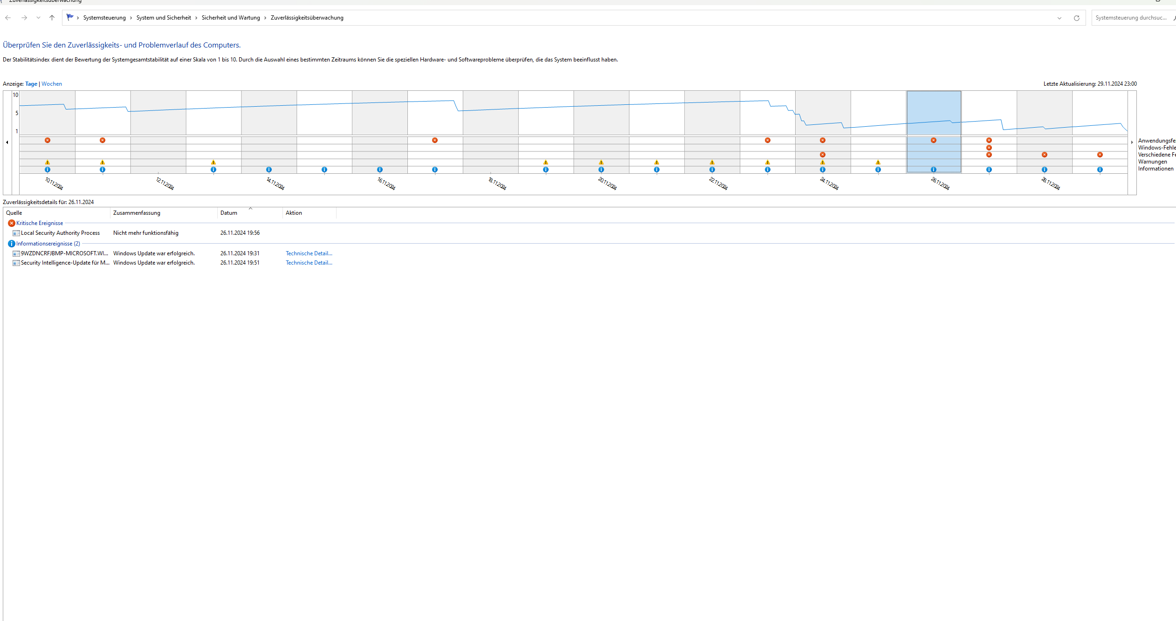Switch view to Tage
Screen dimensions: 1176x621
[x=31, y=84]
